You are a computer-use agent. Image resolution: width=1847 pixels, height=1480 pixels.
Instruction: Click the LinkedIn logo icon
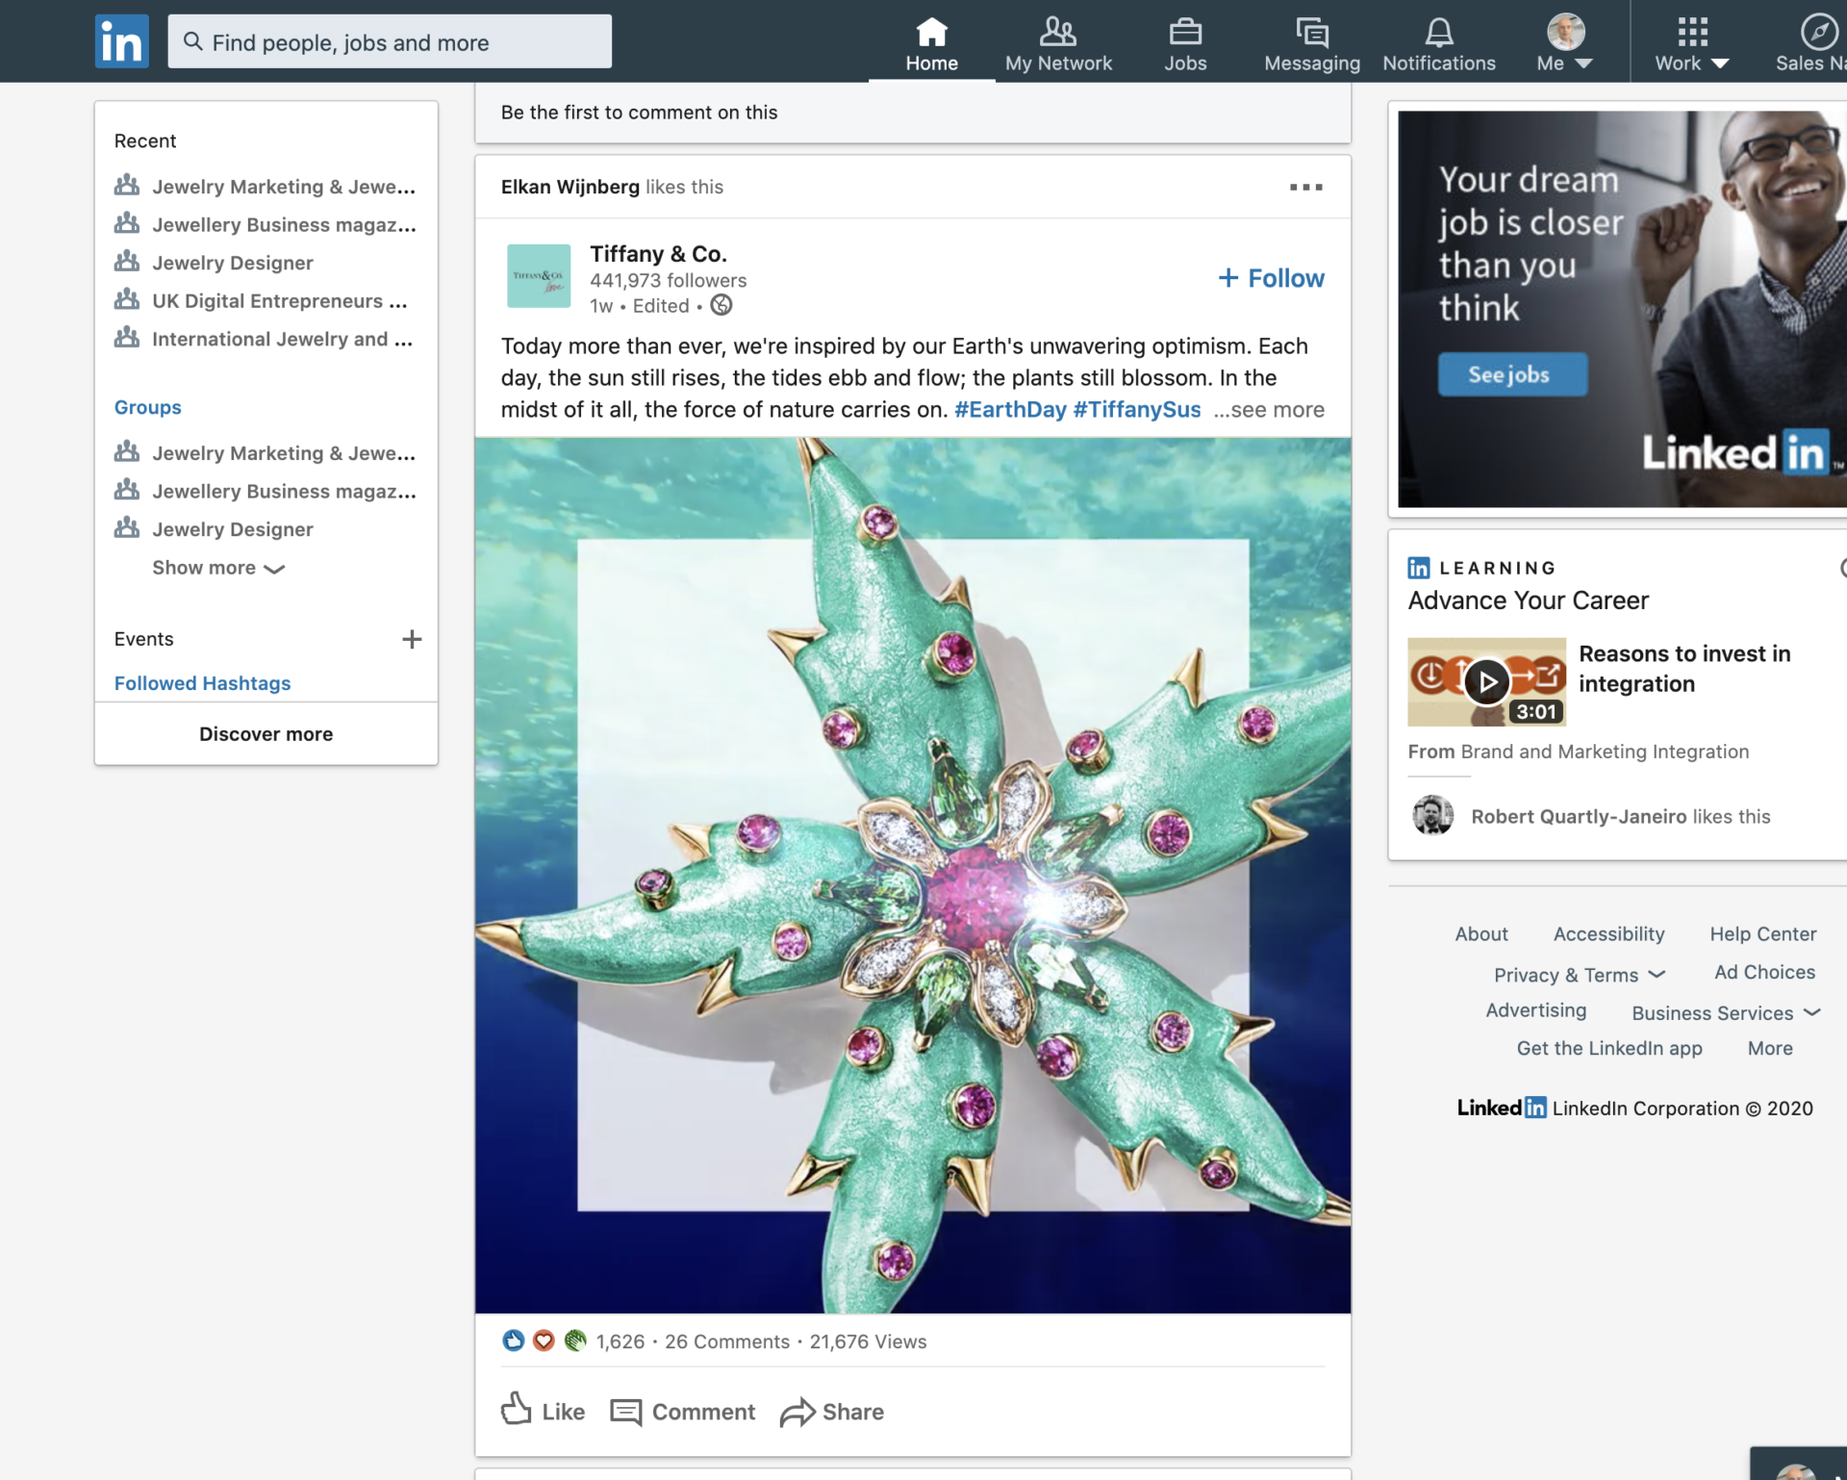[x=121, y=41]
